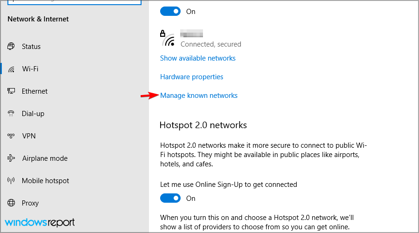
Task: Select the Airplane mode plane icon
Action: 11,158
